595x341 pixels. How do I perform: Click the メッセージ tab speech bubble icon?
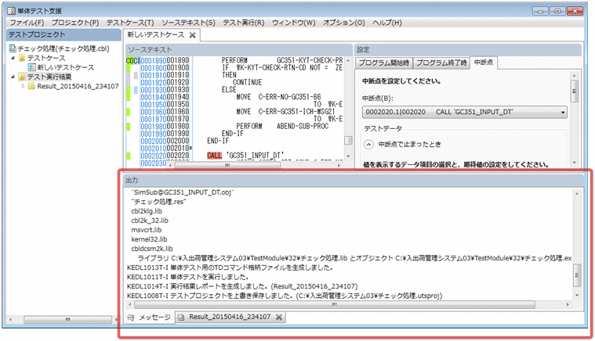pyautogui.click(x=131, y=318)
